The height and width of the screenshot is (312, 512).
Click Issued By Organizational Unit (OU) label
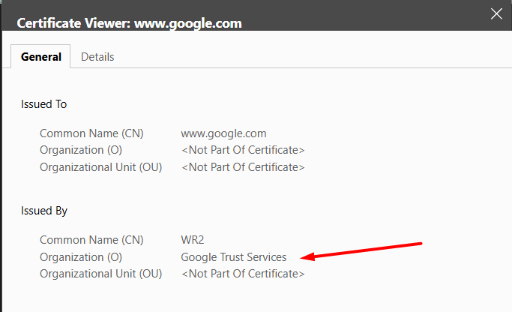(x=101, y=274)
